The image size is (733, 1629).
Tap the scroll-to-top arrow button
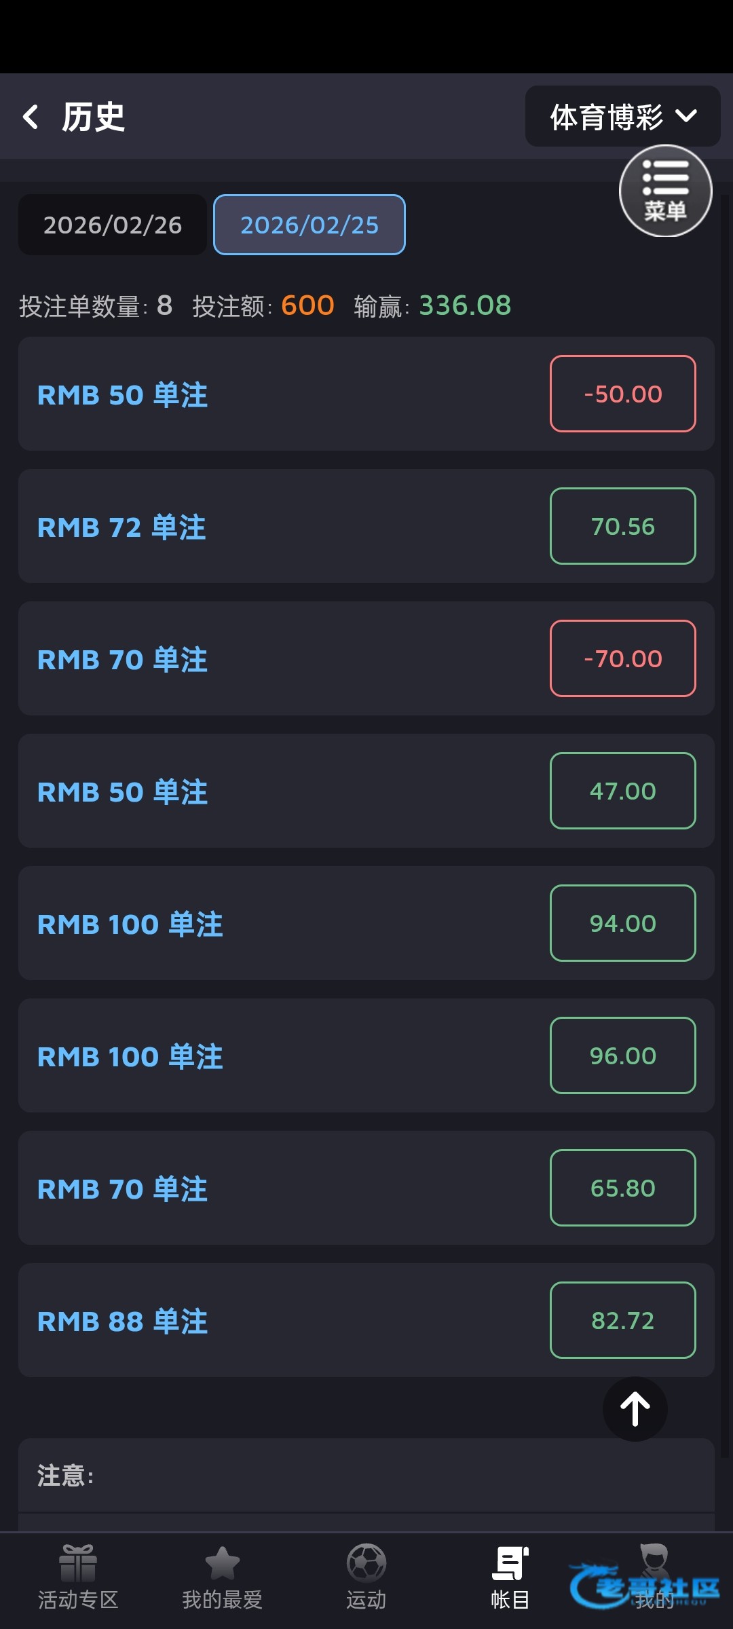point(635,1408)
